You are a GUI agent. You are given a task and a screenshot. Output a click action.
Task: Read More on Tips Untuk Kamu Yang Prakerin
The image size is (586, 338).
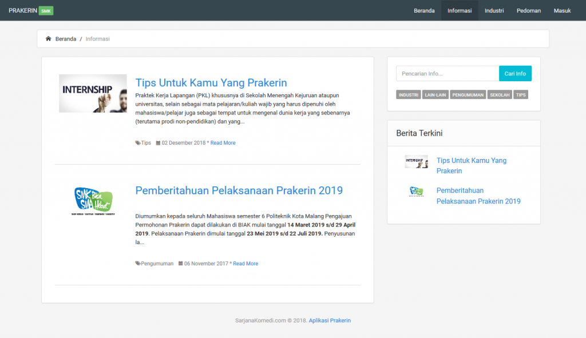point(223,142)
